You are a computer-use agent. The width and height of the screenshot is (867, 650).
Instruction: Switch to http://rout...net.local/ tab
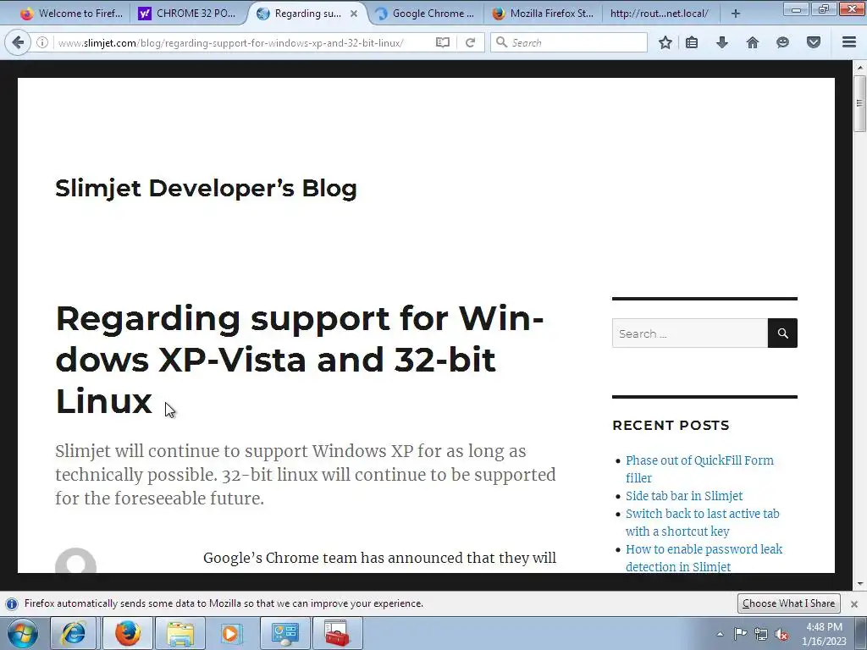660,14
